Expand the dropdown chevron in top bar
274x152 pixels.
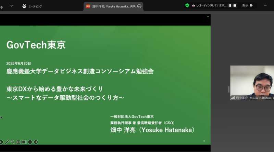(x=12, y=6)
